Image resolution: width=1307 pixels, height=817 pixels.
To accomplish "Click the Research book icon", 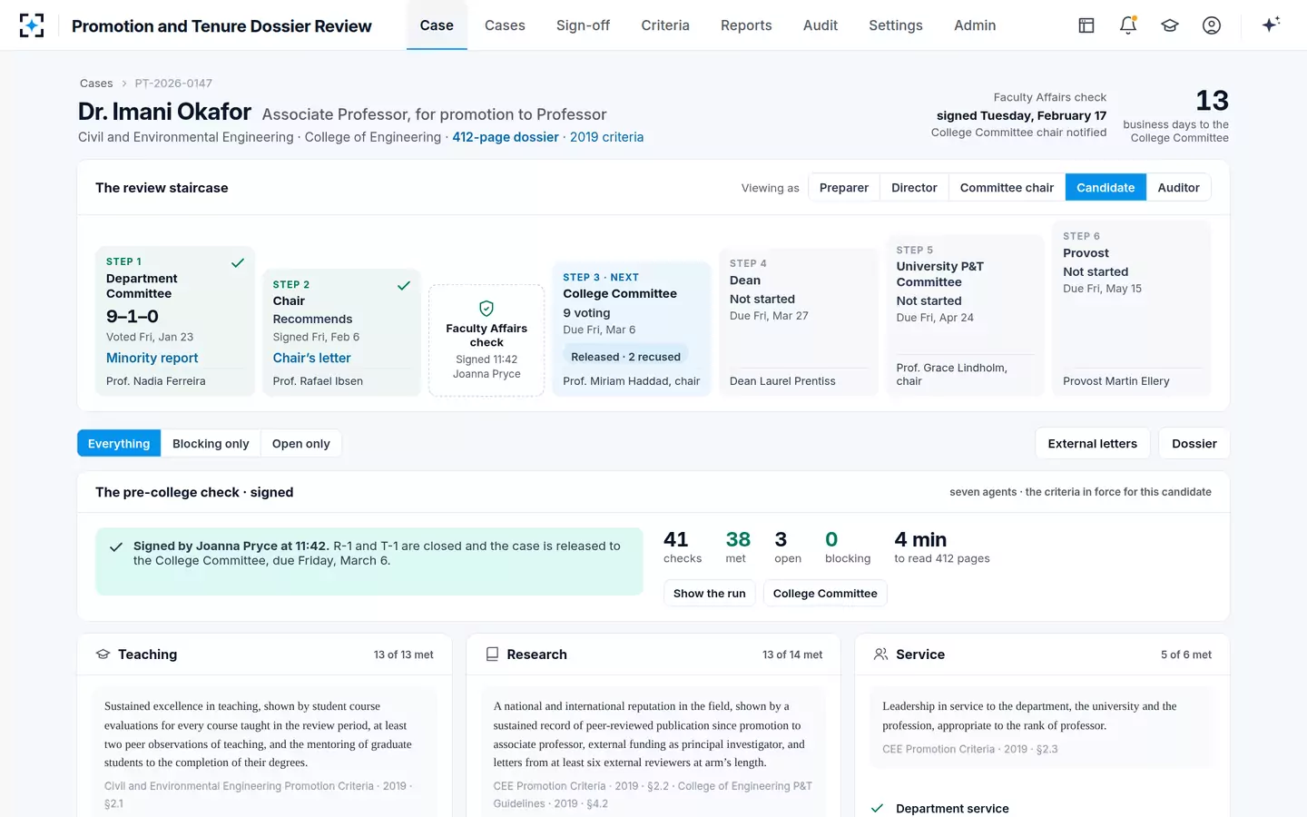I will click(492, 655).
